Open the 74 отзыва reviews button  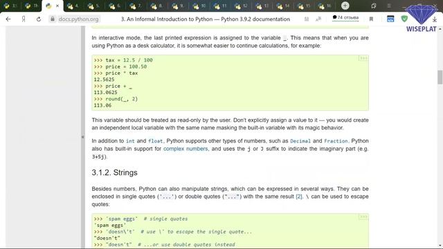[x=345, y=18]
